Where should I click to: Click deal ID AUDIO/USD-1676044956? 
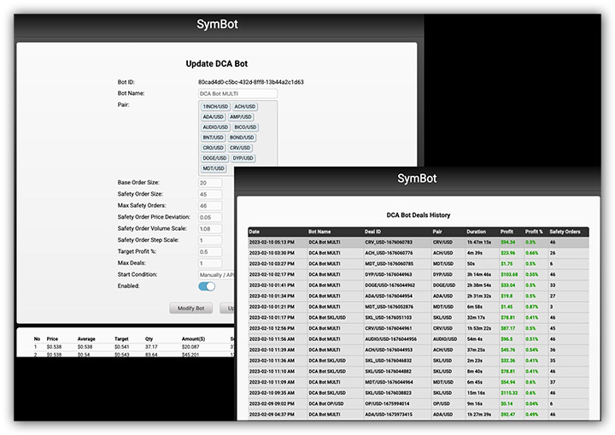tap(390, 338)
